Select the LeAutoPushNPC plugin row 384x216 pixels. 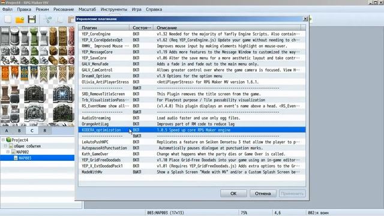coord(192,142)
